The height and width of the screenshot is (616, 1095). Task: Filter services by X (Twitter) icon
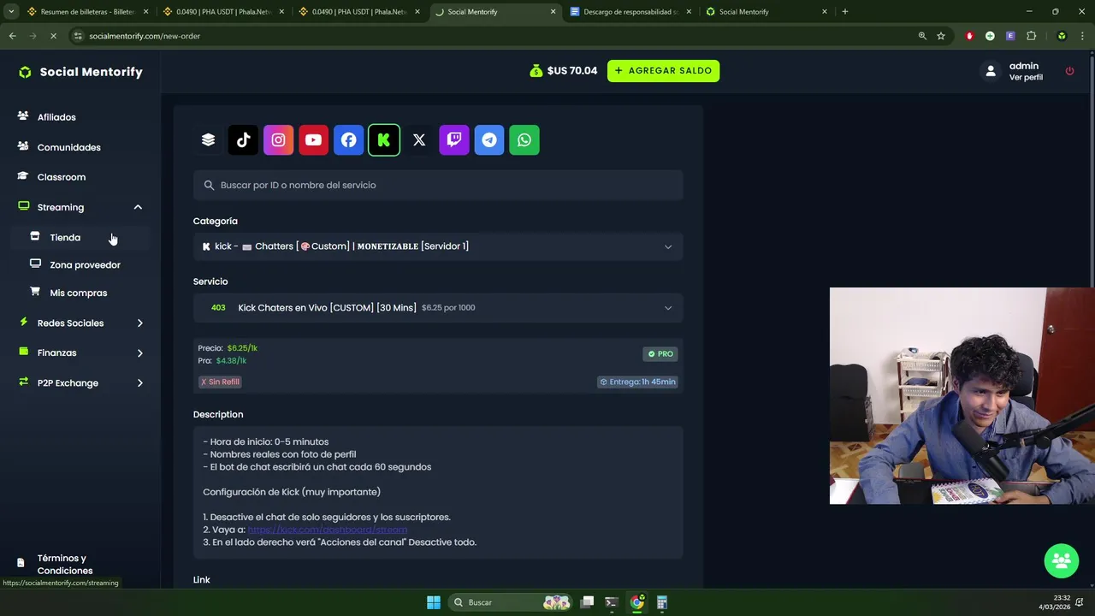(x=419, y=140)
